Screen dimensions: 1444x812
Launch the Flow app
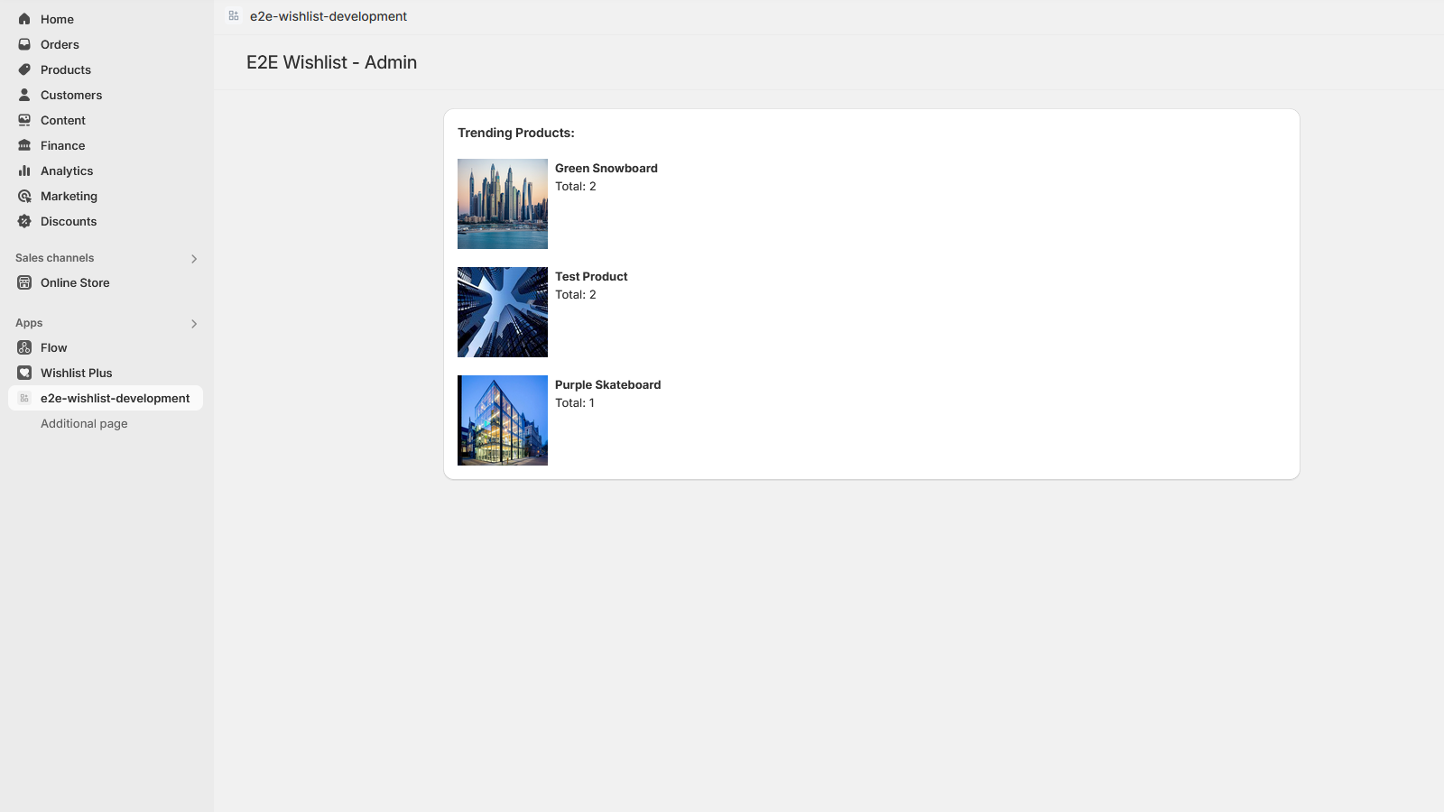[x=106, y=347]
